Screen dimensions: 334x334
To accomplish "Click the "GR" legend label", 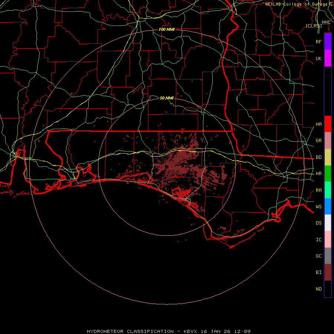I will 318,141.
